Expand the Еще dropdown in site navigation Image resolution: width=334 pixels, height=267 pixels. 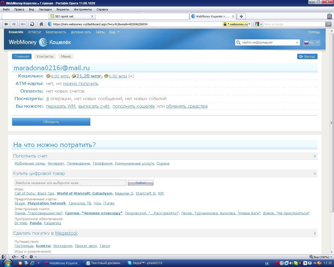114,32
